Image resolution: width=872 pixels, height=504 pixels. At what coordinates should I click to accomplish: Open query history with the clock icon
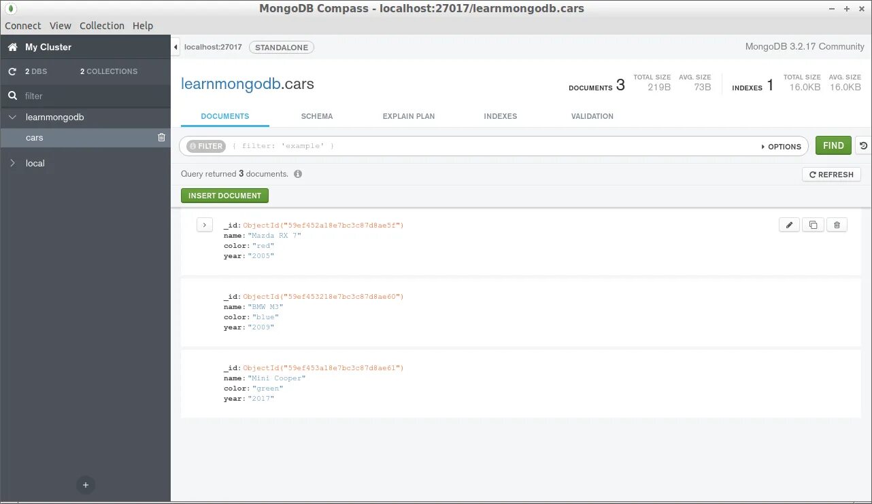[x=863, y=145]
